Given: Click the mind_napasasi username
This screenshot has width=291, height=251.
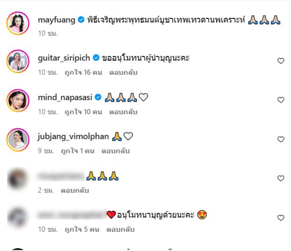Looking at the screenshot, I should click(x=65, y=97).
